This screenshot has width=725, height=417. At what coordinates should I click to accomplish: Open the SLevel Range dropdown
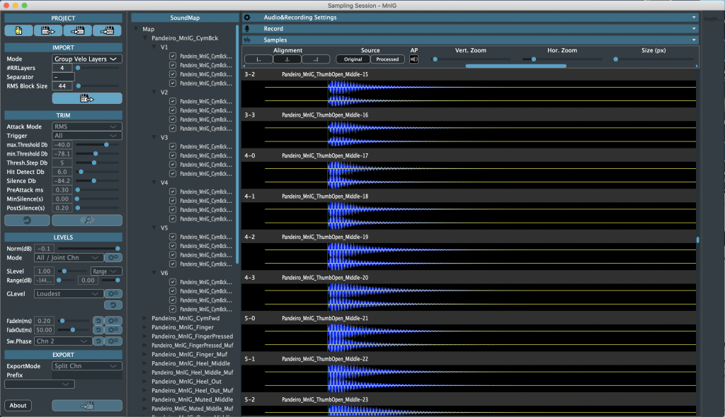click(106, 271)
